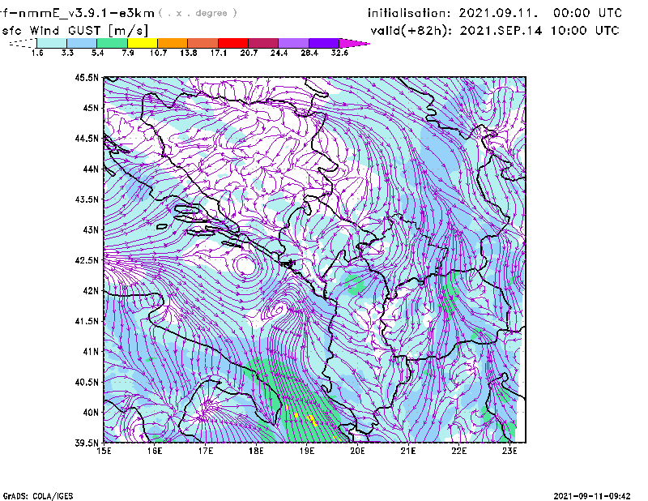This screenshot has height=501, width=648.
Task: Click the legend value '28.4'
Action: [309, 53]
